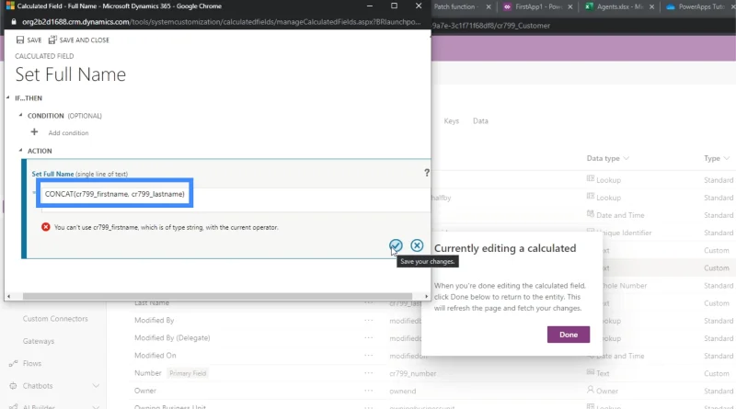The image size is (736, 409).
Task: Open the Owner row ellipsis menu
Action: [369, 391]
